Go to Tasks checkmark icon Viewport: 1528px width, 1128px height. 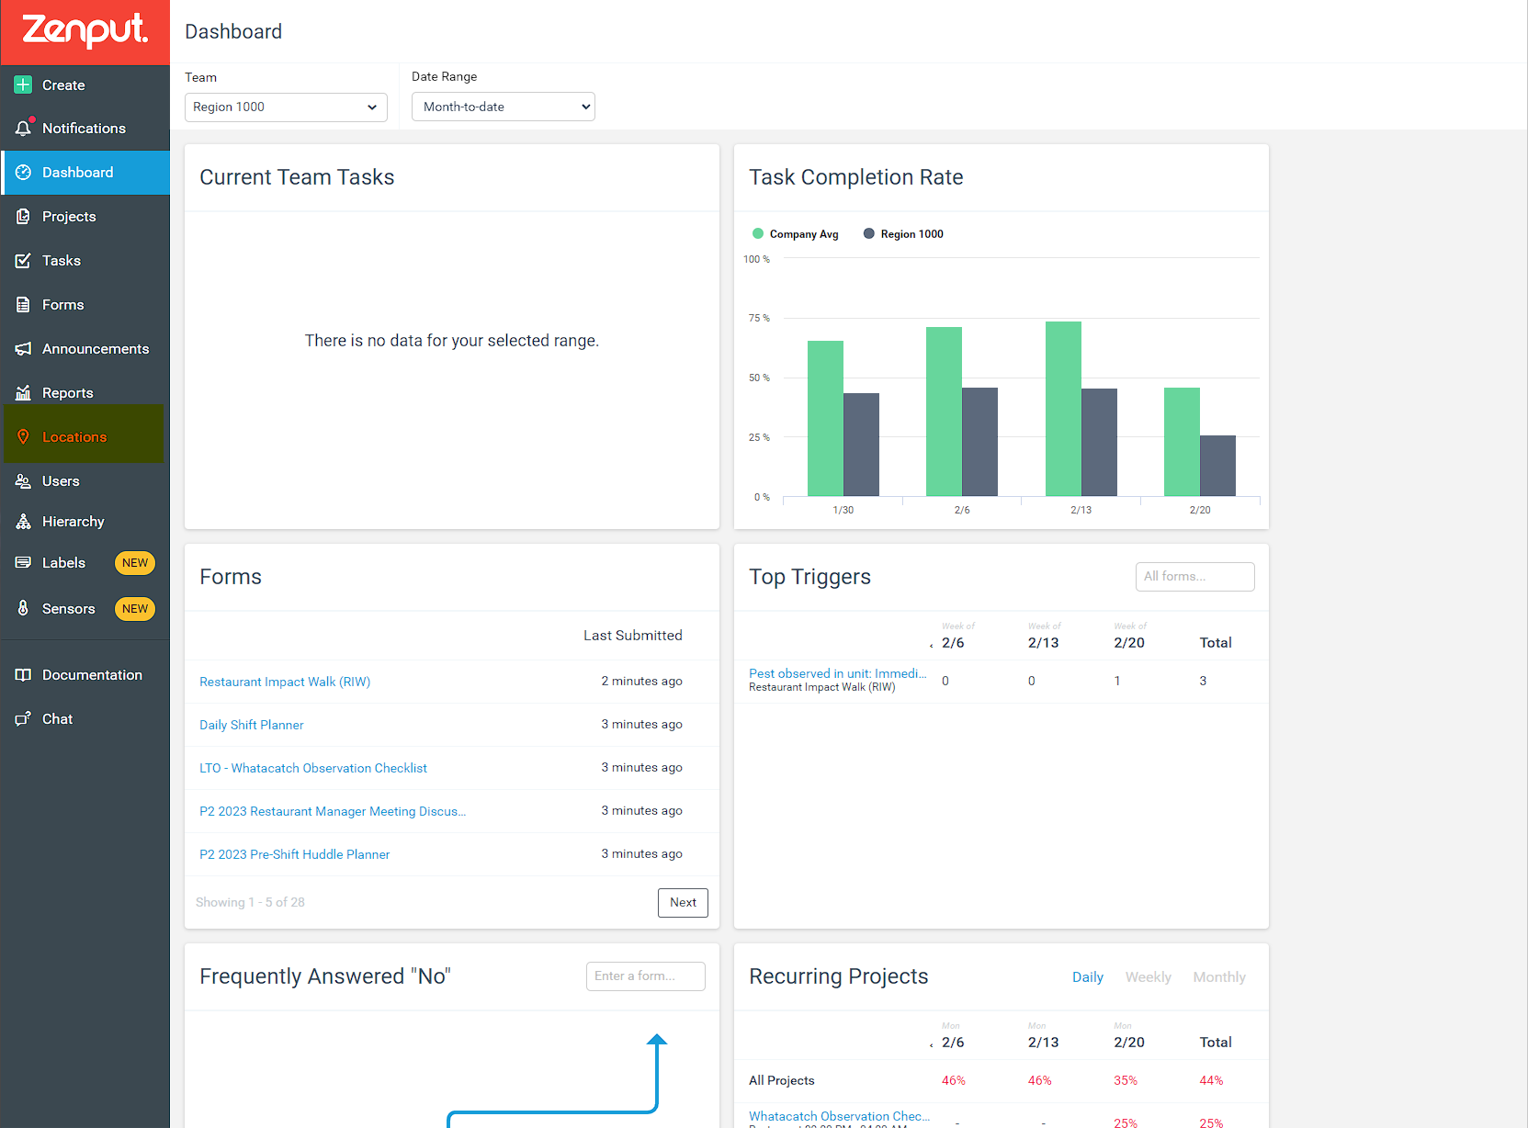click(23, 261)
